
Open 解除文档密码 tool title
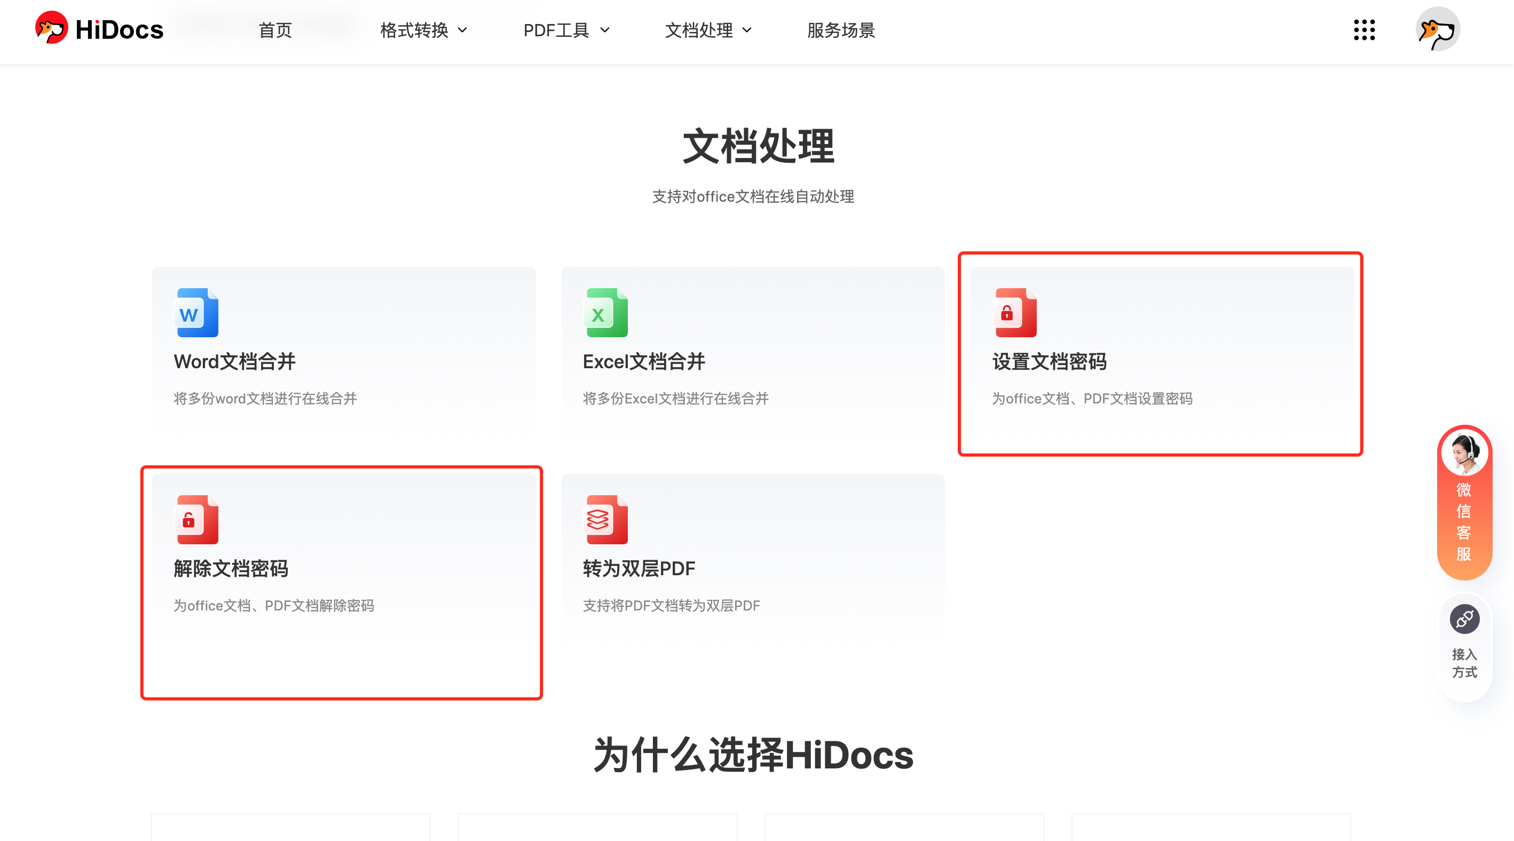pos(231,568)
